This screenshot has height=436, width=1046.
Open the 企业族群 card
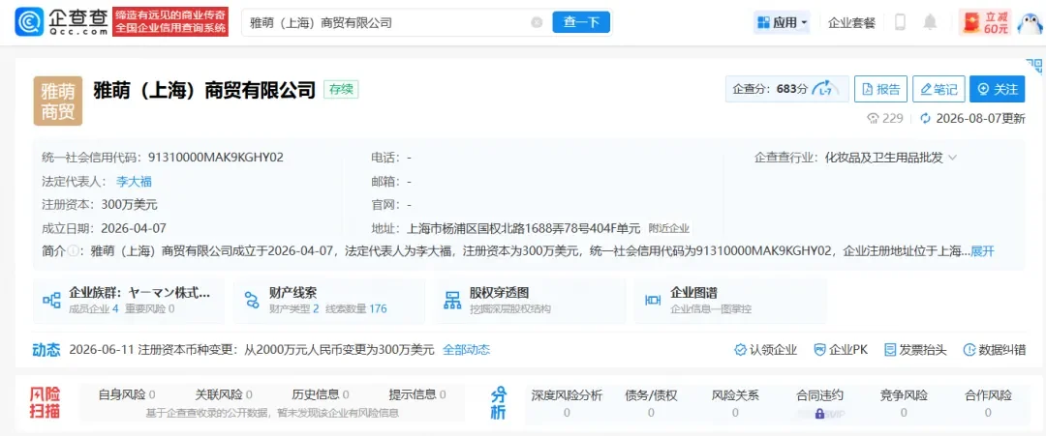coord(129,301)
